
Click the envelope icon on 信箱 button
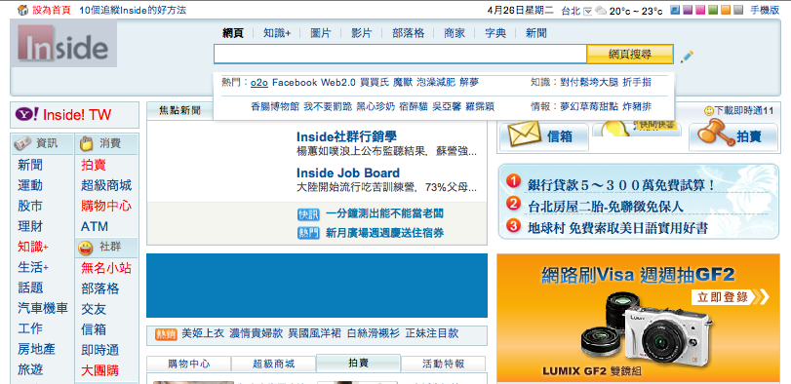[x=524, y=135]
